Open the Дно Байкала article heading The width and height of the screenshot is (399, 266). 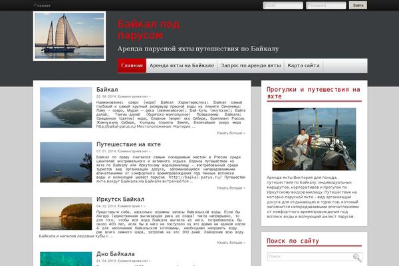pyautogui.click(x=116, y=254)
